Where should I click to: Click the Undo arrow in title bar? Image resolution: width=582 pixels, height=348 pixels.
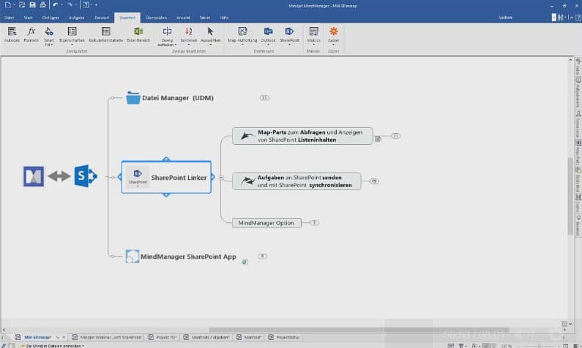click(x=56, y=5)
